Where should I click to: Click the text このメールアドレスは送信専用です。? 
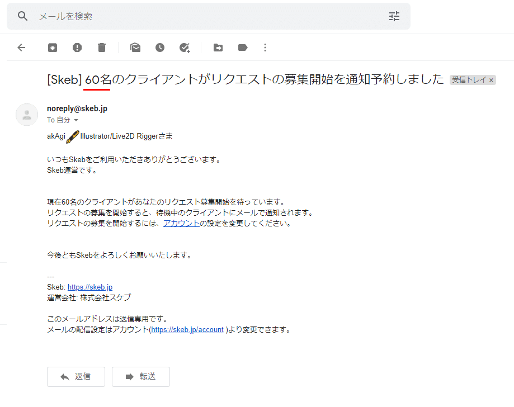[109, 319]
